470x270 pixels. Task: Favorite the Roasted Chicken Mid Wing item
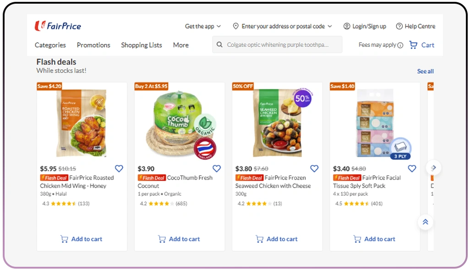click(119, 169)
